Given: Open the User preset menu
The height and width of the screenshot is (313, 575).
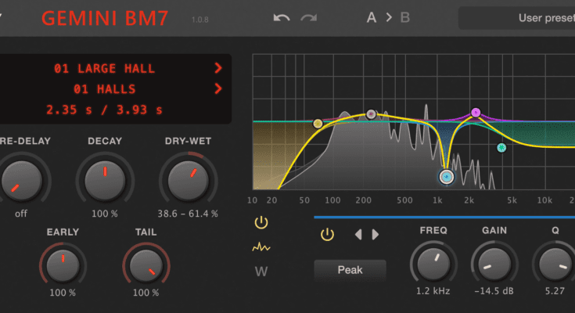Looking at the screenshot, I should (516, 18).
